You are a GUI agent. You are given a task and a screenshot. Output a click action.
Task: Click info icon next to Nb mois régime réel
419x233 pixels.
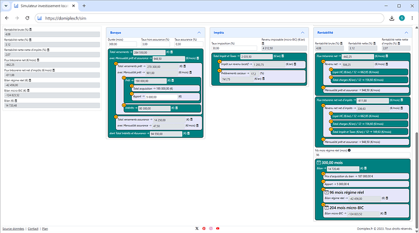[349, 150]
